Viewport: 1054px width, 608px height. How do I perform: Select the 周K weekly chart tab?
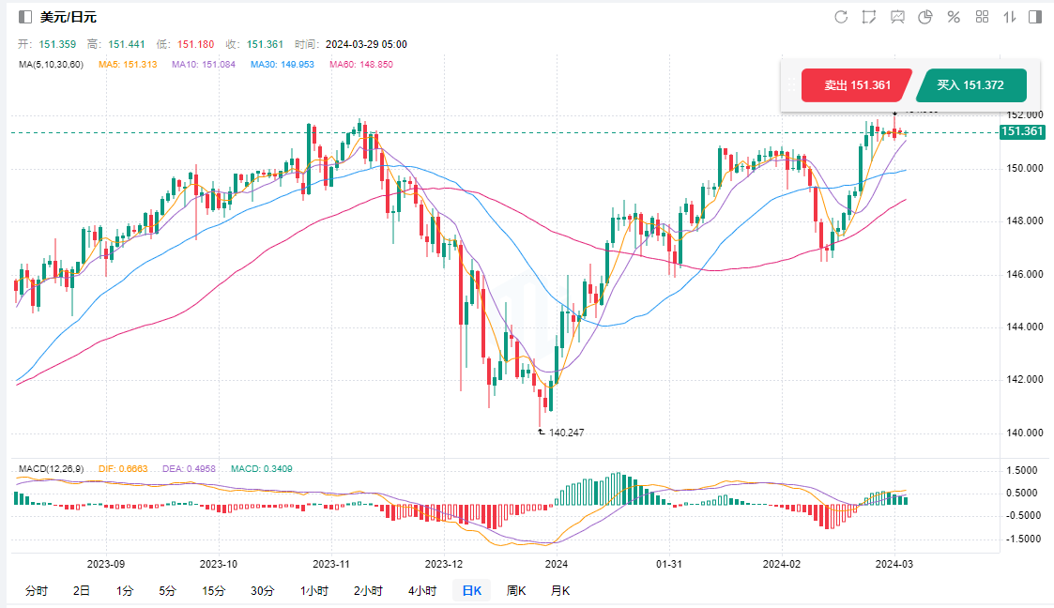coord(515,591)
